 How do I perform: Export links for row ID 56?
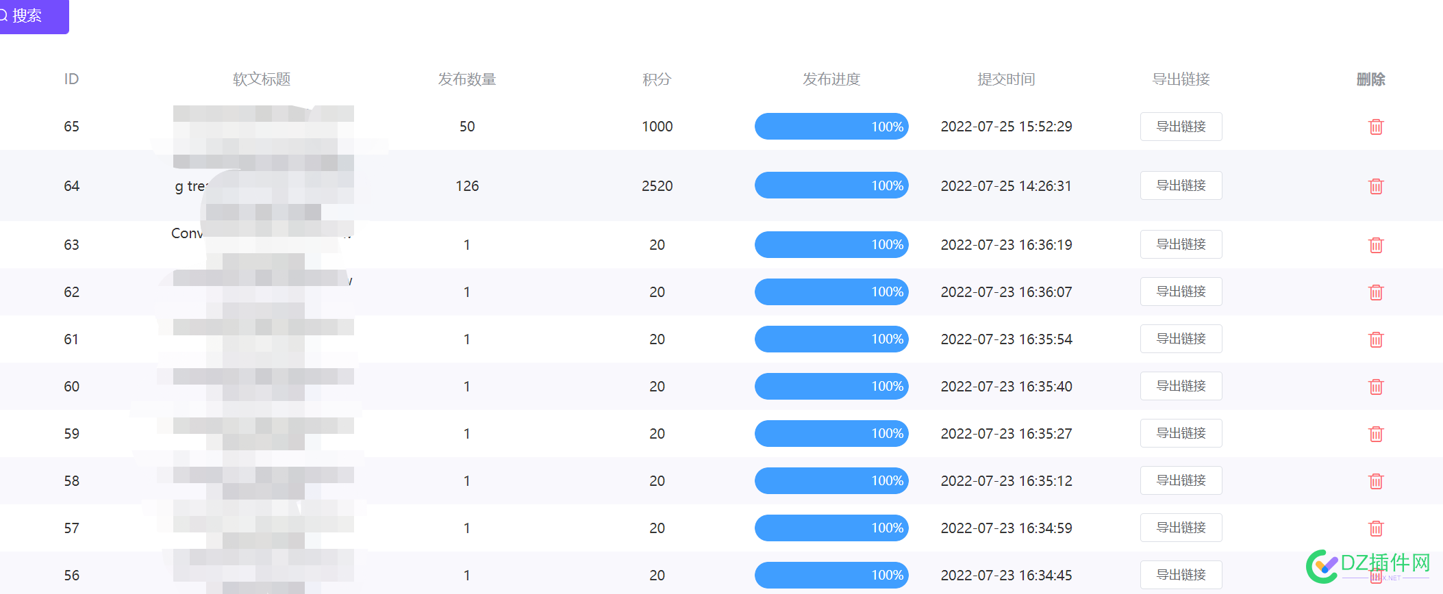click(1181, 575)
